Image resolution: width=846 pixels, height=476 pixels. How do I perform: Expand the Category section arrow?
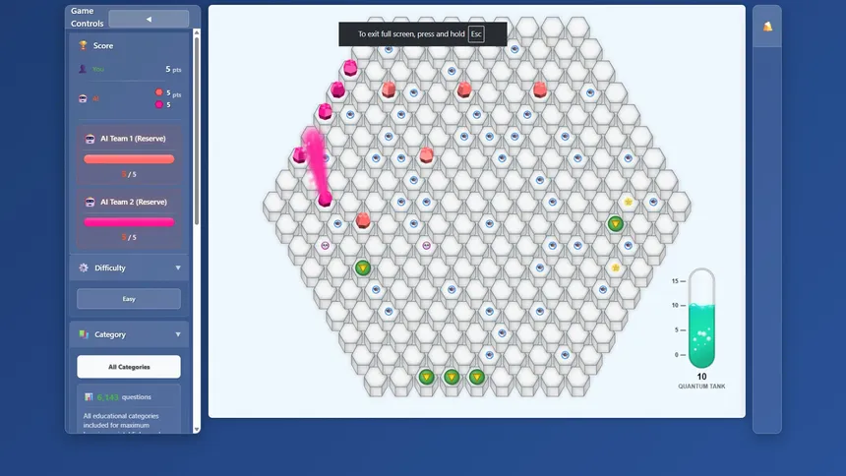coord(178,334)
